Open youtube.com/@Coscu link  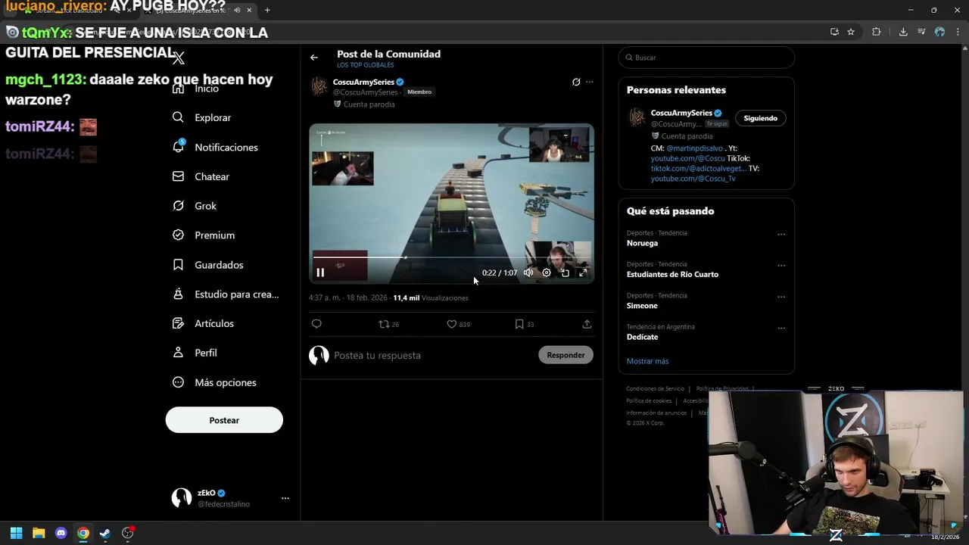(687, 158)
